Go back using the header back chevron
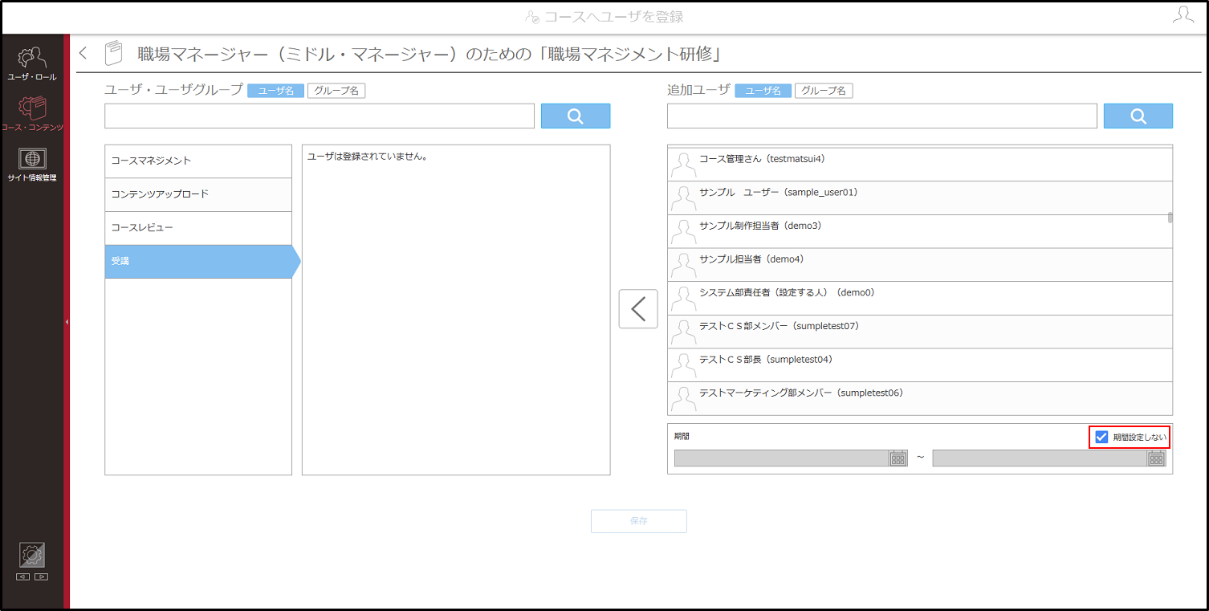 click(x=83, y=54)
